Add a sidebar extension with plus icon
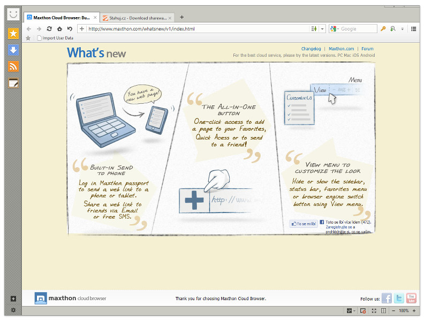 tap(13, 299)
